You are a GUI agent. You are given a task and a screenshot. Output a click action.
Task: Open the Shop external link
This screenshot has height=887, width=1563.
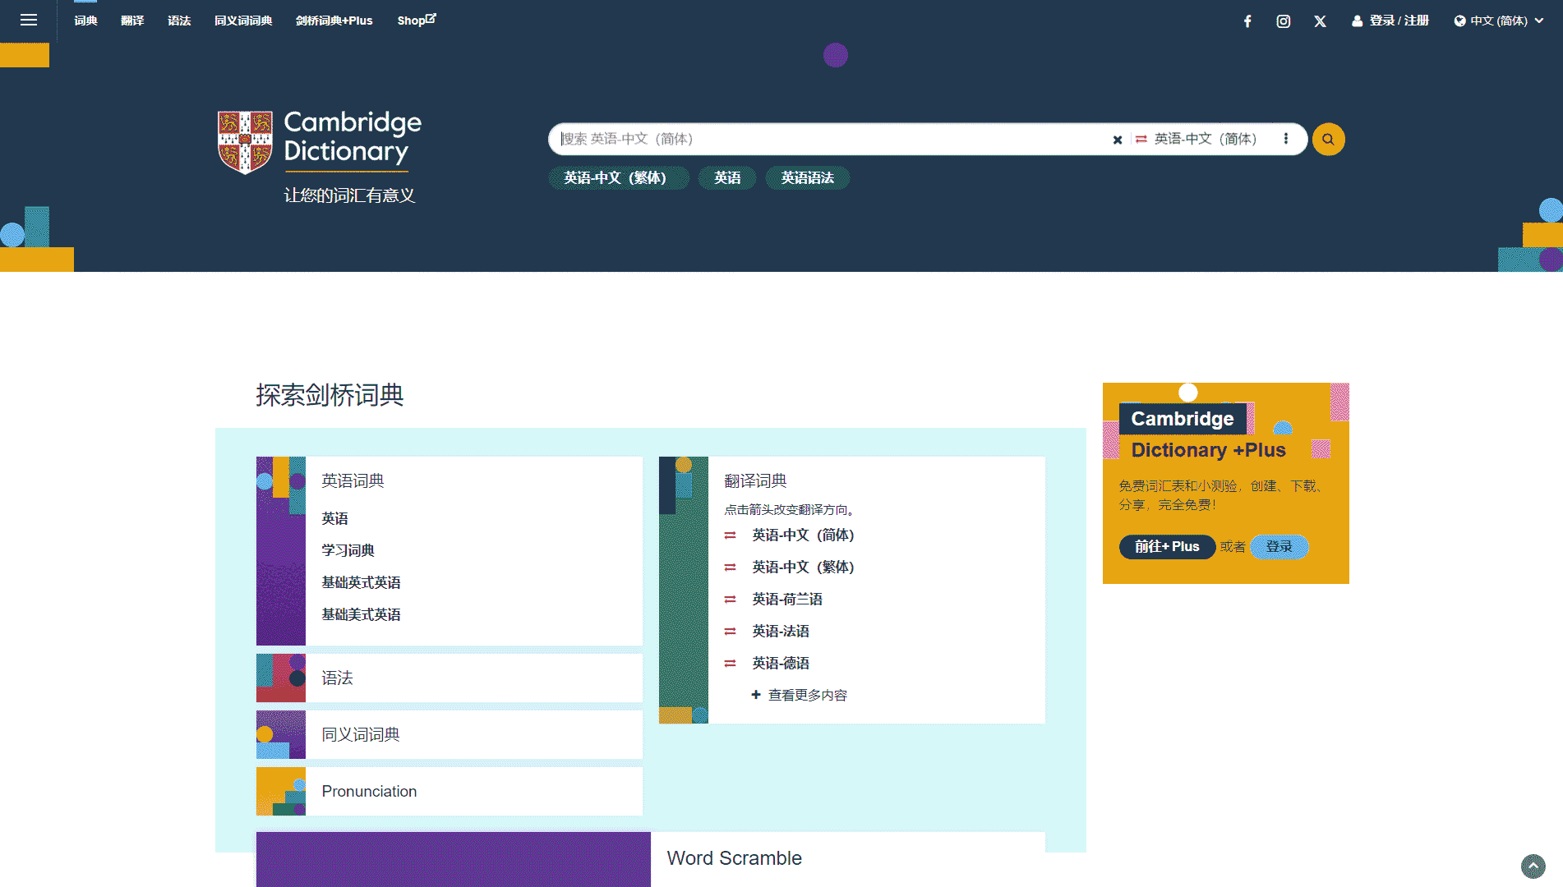coord(417,21)
